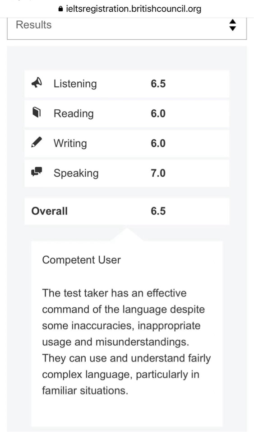Click the Overall score row

point(127,211)
